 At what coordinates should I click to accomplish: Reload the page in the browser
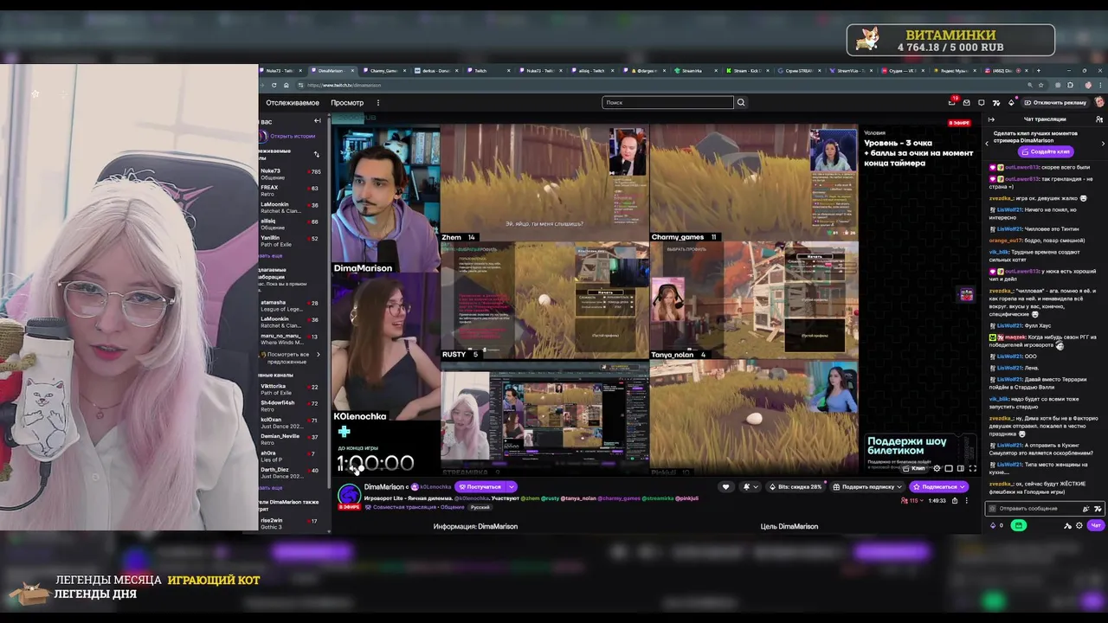[274, 85]
